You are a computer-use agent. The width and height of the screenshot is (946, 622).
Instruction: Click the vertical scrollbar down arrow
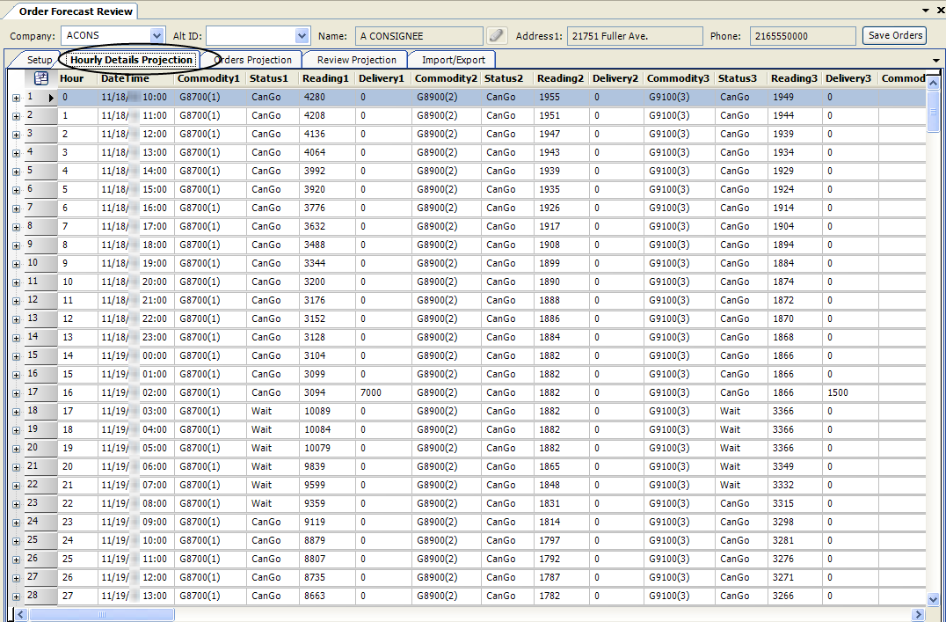click(x=933, y=599)
